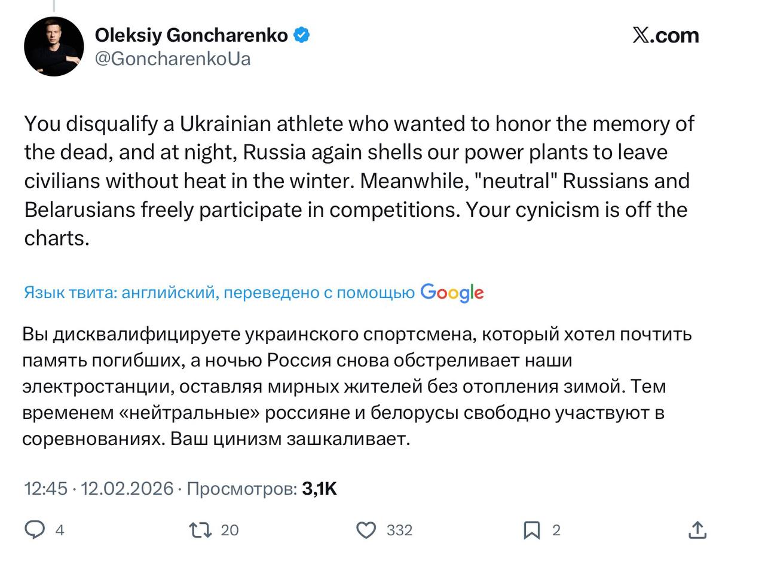This screenshot has height=561, width=765.
Task: Click the like count of 332
Action: [399, 531]
